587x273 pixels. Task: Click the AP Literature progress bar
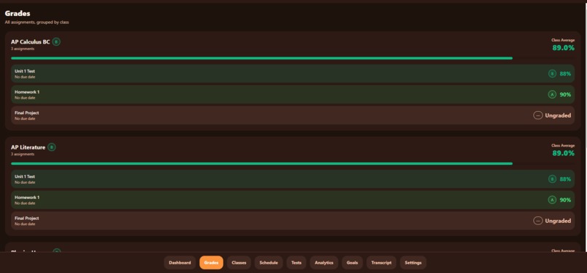[x=293, y=163]
